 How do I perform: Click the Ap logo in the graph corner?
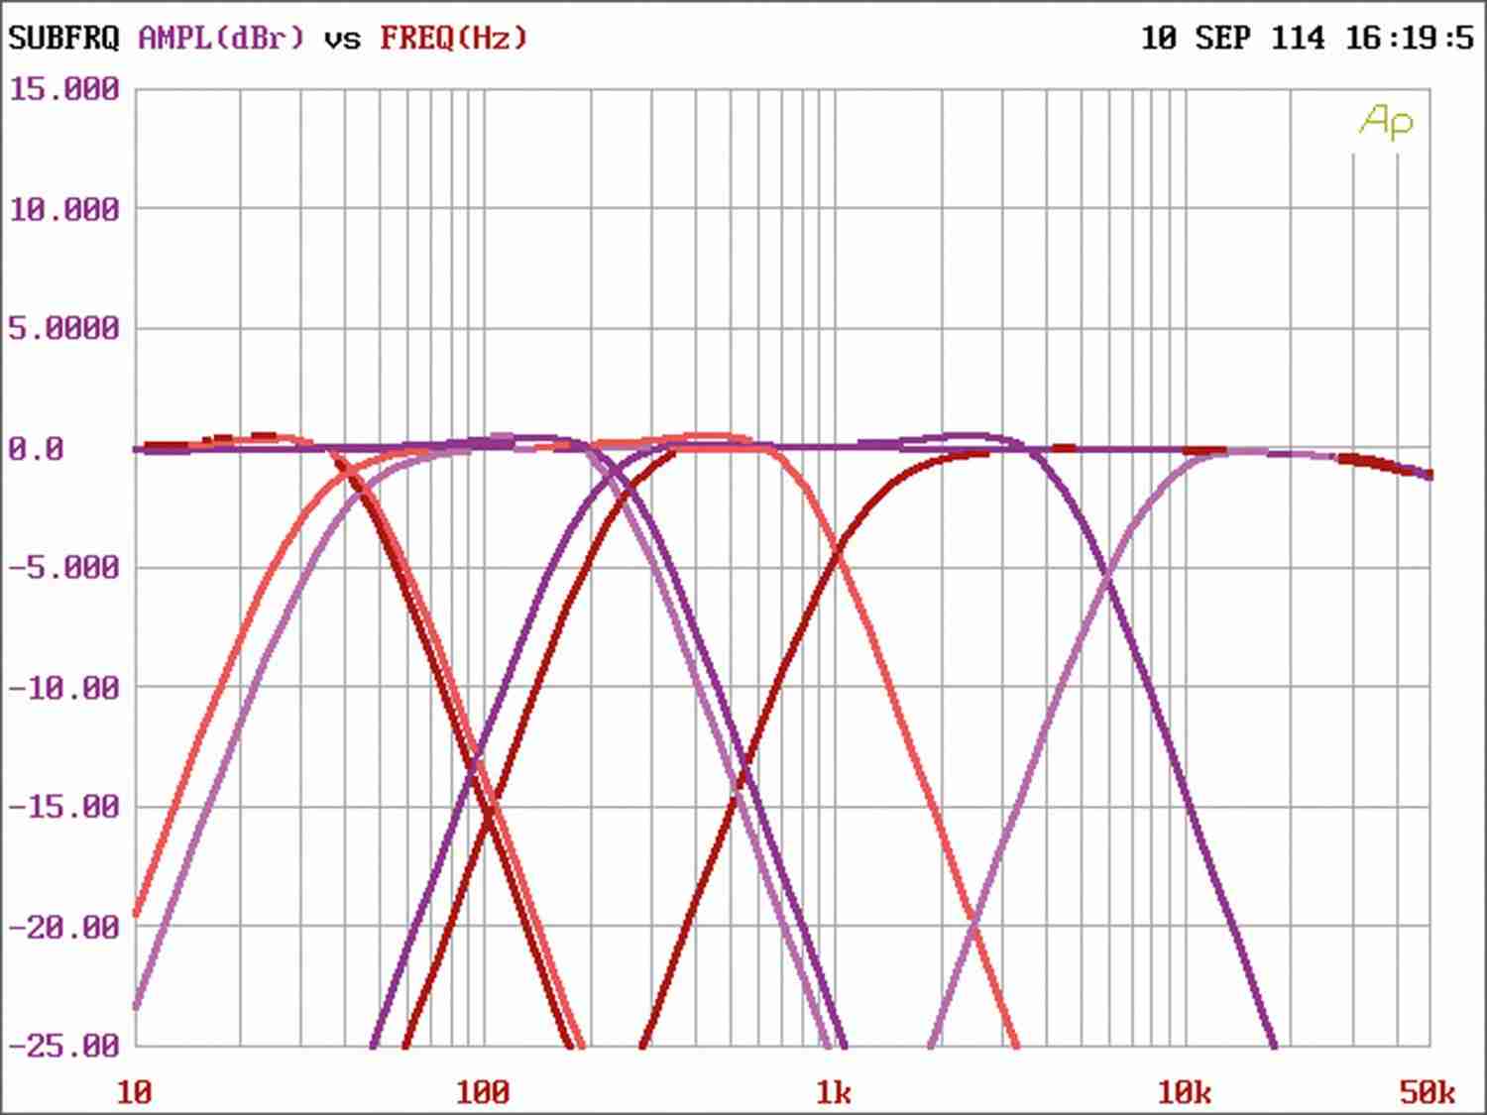[x=1386, y=122]
